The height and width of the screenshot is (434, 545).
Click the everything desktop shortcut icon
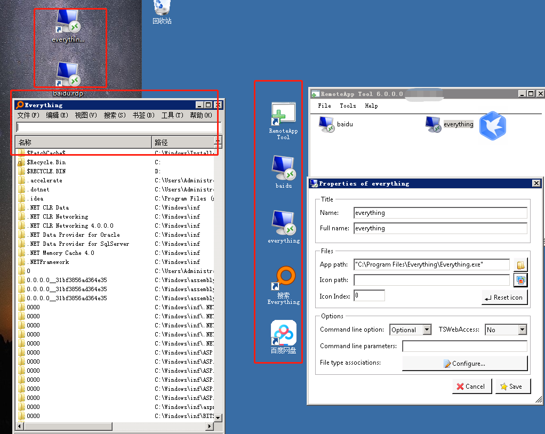pyautogui.click(x=68, y=21)
